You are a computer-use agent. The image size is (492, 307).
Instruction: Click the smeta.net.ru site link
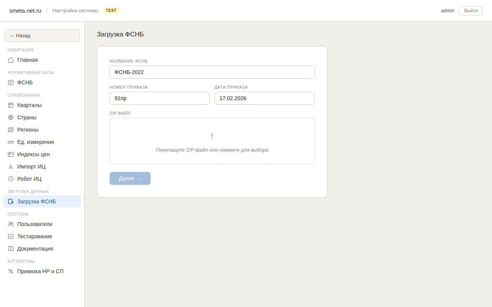(25, 11)
